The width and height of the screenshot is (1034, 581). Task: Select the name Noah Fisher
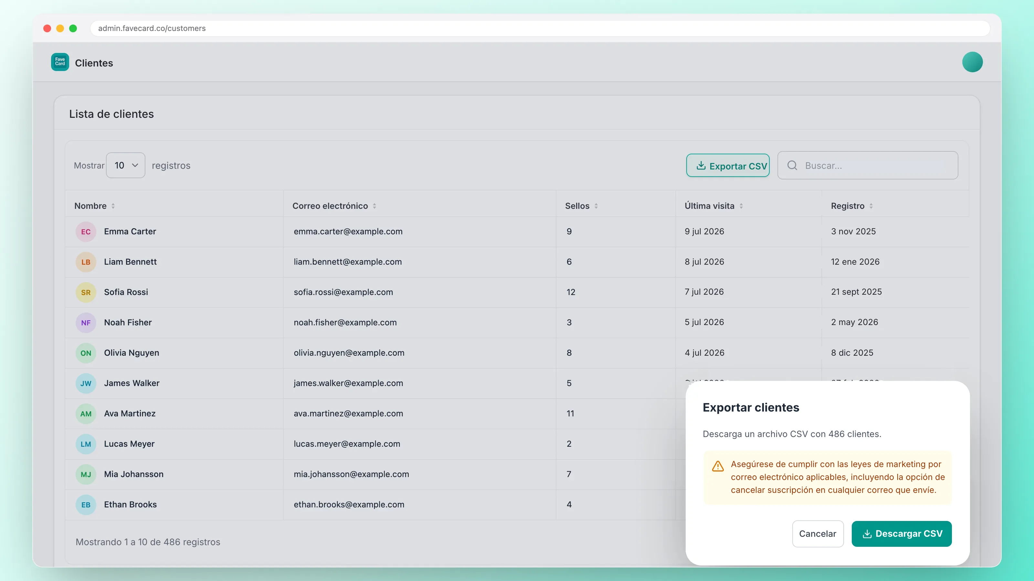[128, 322]
